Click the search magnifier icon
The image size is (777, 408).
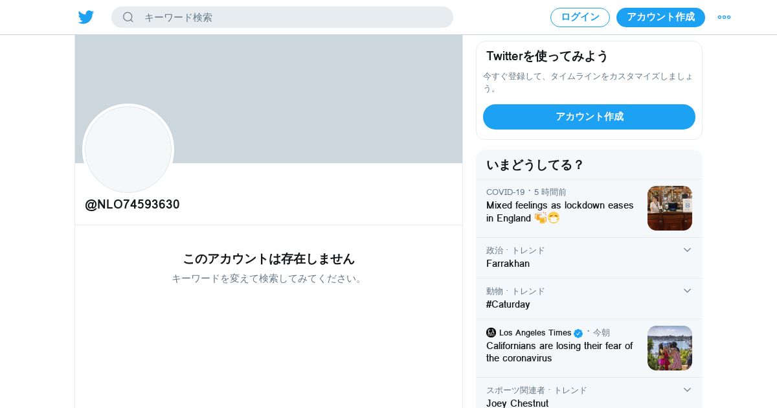click(x=128, y=17)
